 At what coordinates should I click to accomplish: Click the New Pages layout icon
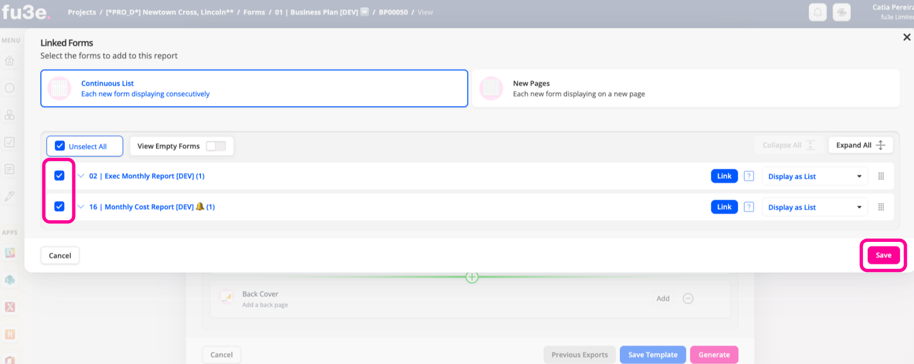point(491,88)
